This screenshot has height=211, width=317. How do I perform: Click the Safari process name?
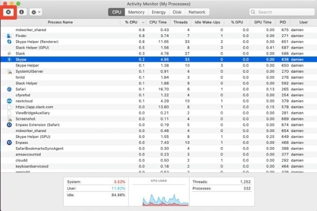point(21,89)
